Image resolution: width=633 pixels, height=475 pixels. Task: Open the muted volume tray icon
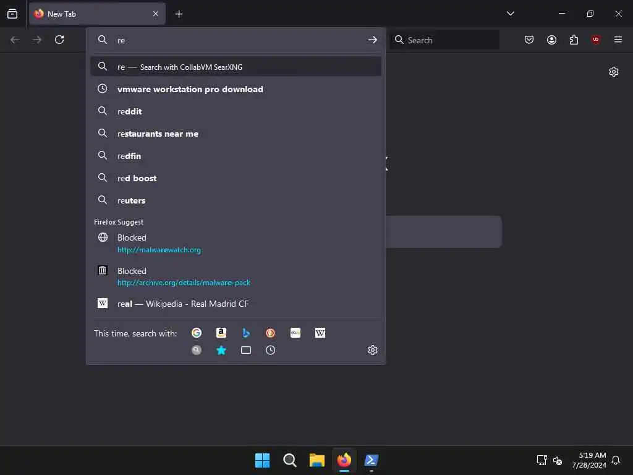(558, 460)
